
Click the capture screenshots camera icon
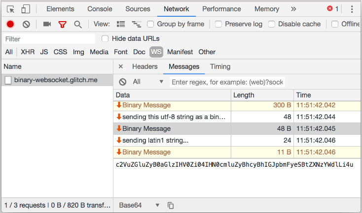tap(47, 24)
